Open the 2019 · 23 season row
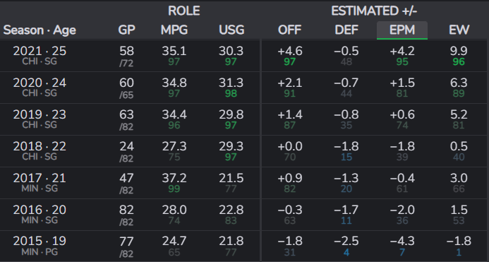 coord(244,119)
